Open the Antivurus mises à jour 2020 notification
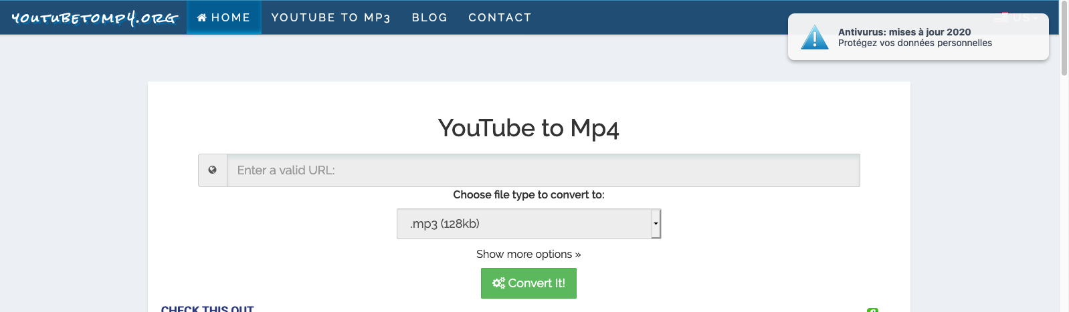 click(x=914, y=37)
